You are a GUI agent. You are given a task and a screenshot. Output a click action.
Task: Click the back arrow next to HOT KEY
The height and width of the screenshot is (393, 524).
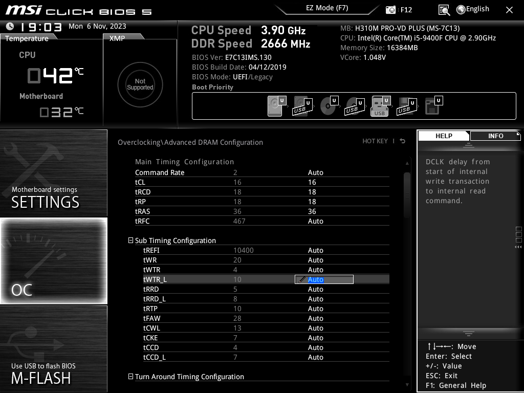(x=403, y=141)
